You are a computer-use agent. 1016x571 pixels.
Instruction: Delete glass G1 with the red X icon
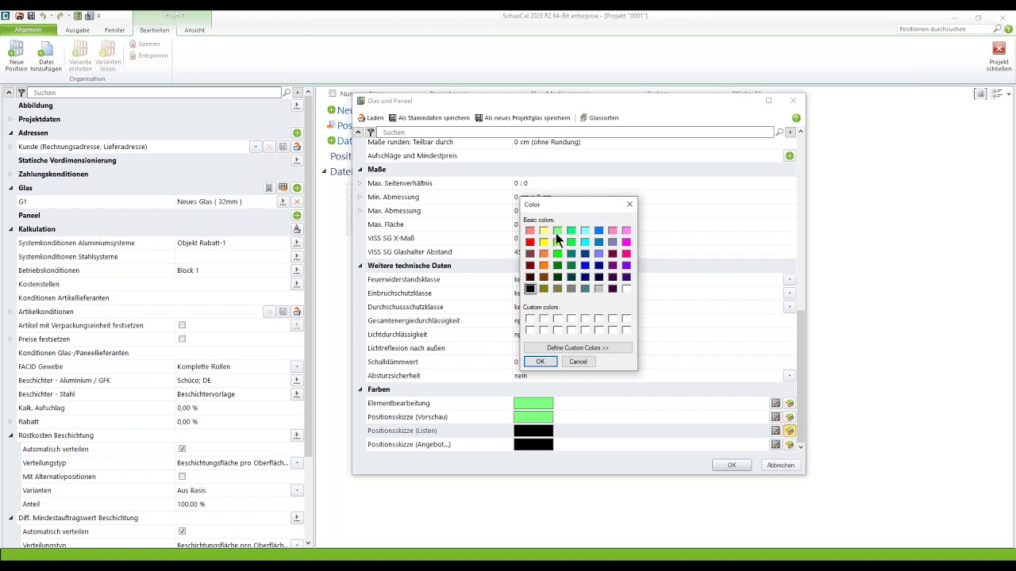297,201
